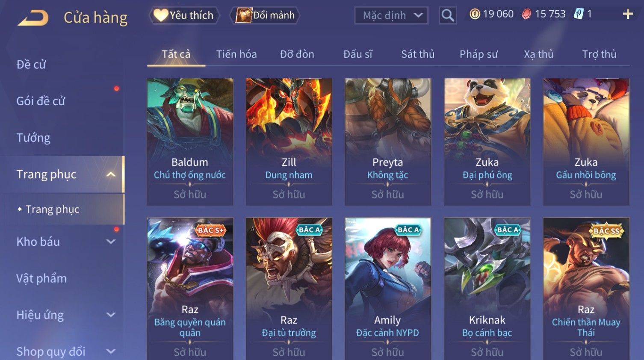Open the Mặc định sort dropdown

click(x=391, y=16)
